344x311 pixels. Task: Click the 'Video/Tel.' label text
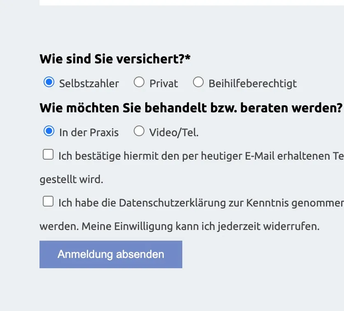[174, 133]
